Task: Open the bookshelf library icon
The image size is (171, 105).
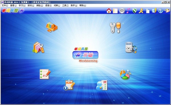Action: coord(52,27)
